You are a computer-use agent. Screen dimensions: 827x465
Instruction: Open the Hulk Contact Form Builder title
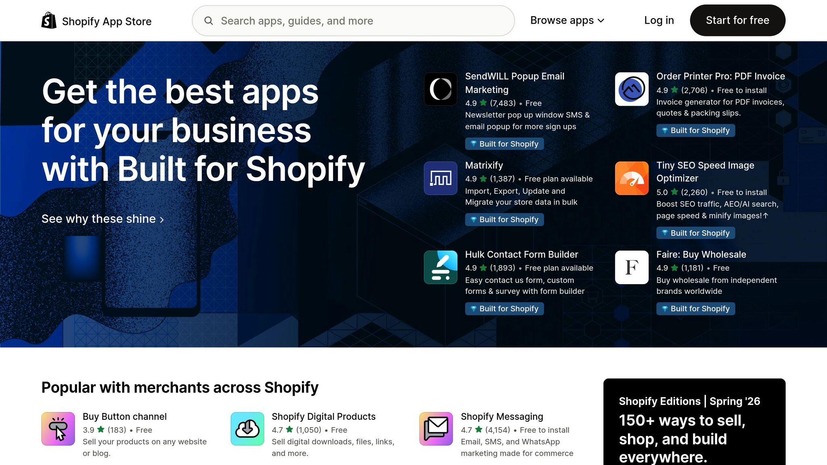tap(522, 254)
